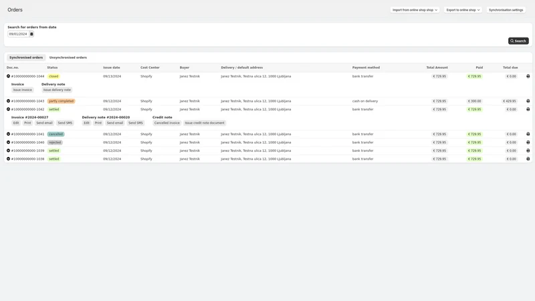This screenshot has width=535, height=301.
Task: Click 'settled' status of order 1039
Action: tap(54, 150)
